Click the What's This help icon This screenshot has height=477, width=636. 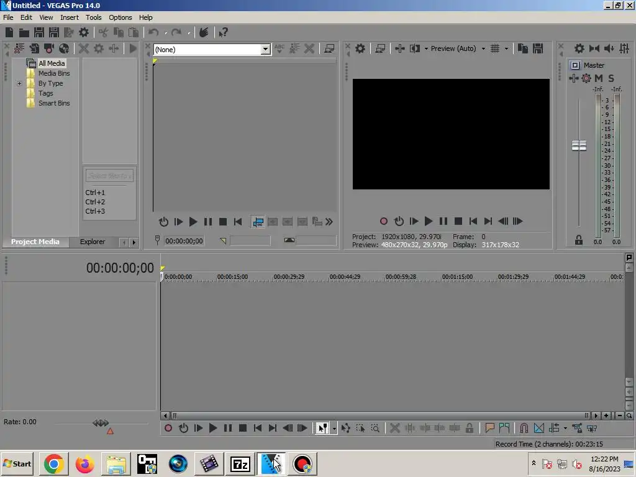[x=223, y=32]
